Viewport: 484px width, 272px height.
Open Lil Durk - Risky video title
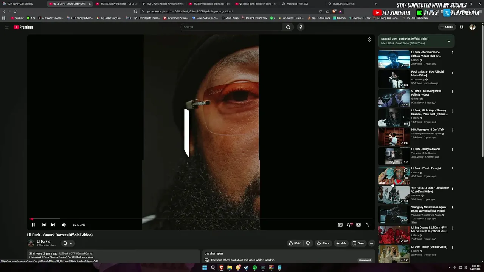(x=429, y=247)
